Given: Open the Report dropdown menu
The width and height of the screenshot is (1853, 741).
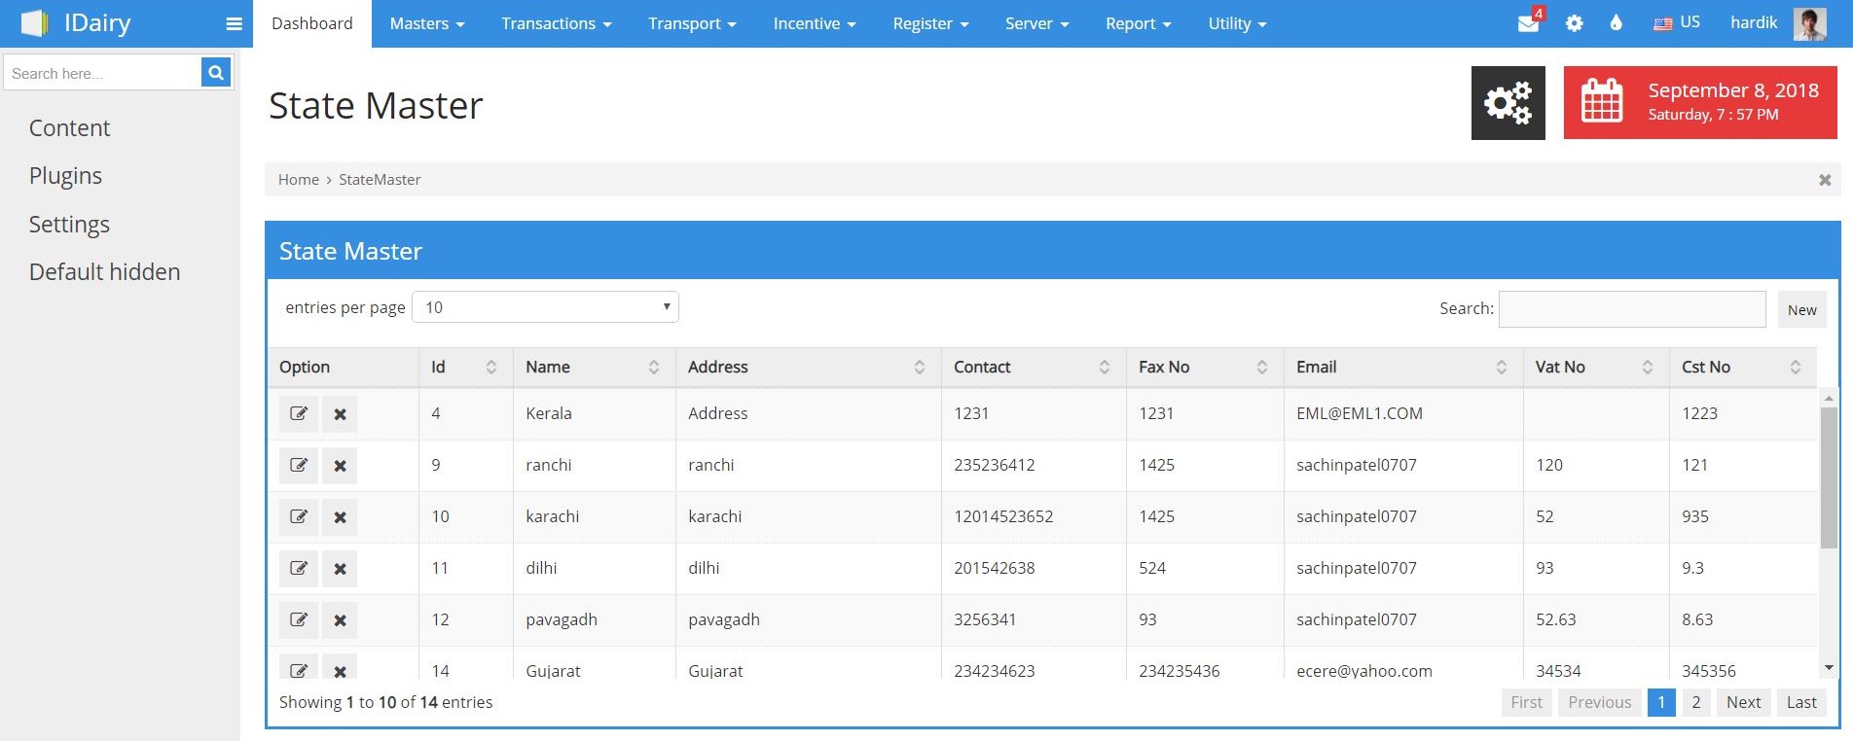Looking at the screenshot, I should (1138, 23).
